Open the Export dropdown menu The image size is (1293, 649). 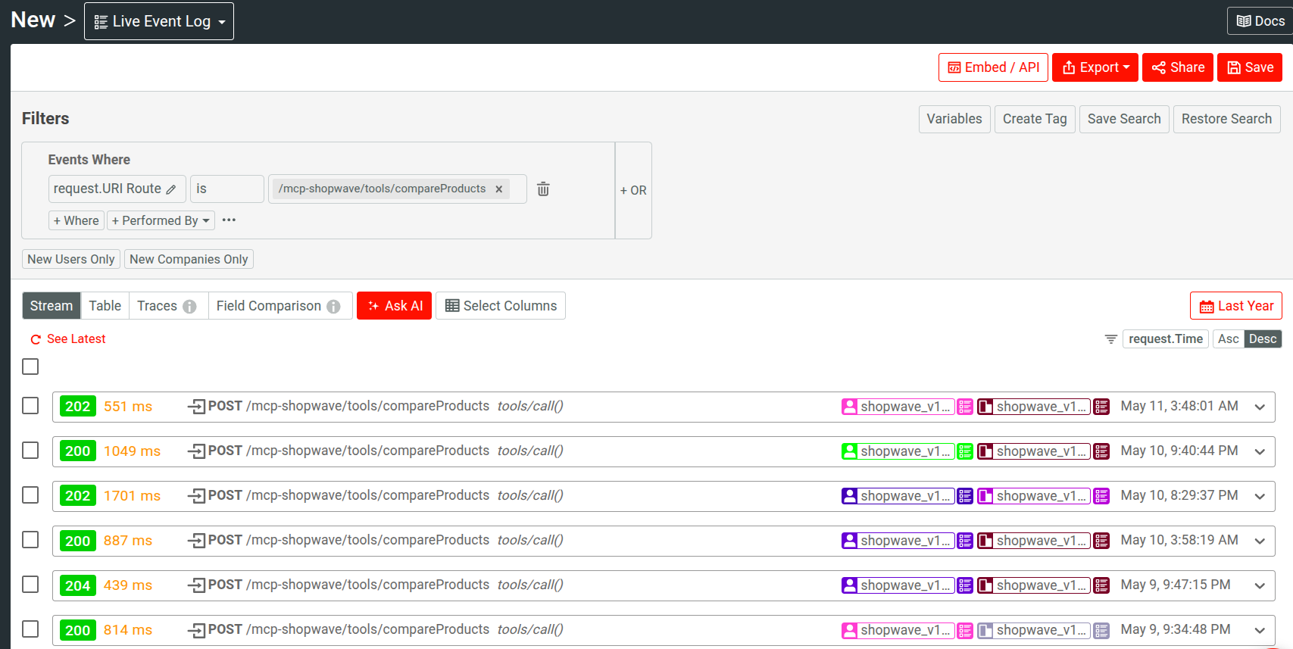coord(1095,67)
